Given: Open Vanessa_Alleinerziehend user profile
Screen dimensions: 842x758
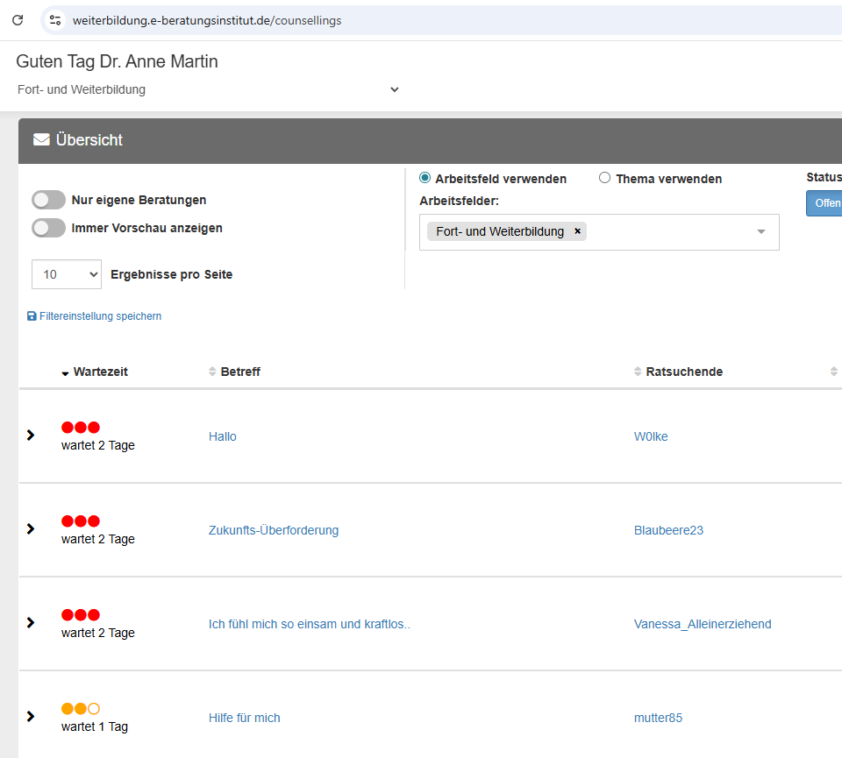Looking at the screenshot, I should coord(703,625).
